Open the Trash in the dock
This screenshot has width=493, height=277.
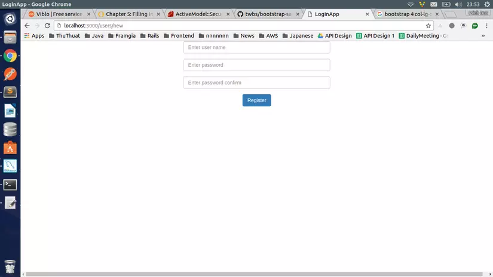pos(10,267)
